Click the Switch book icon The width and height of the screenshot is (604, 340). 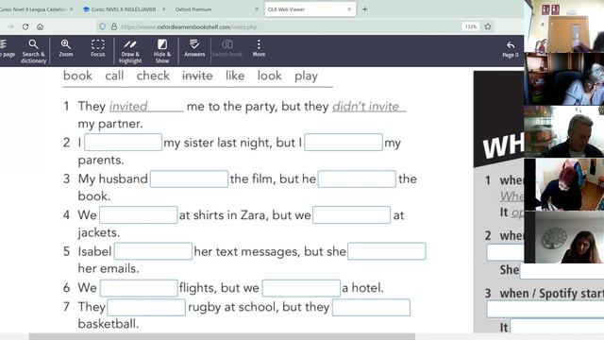click(x=227, y=48)
